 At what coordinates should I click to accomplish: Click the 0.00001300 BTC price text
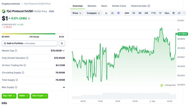9,24
